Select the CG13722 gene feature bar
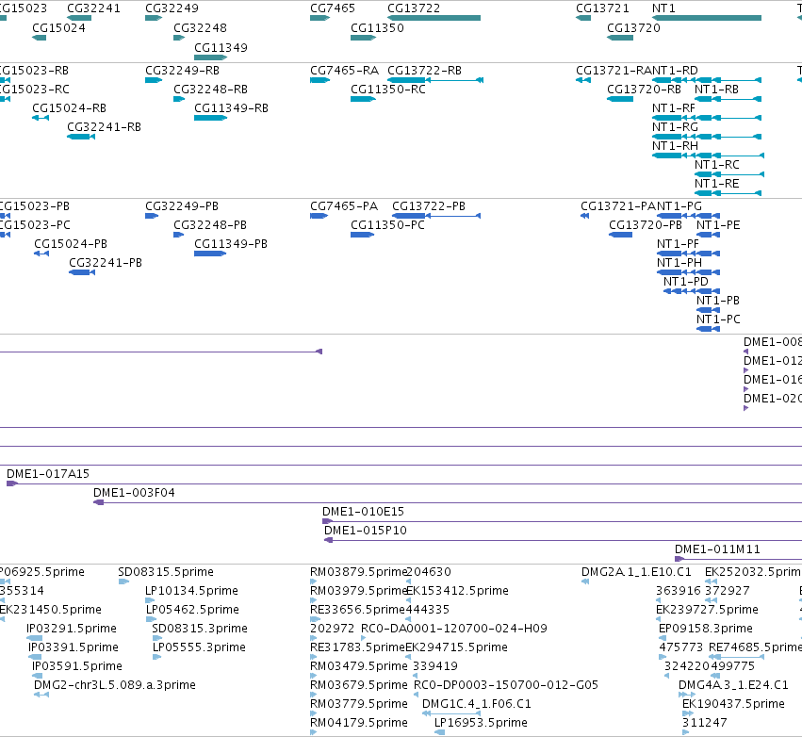 434,18
